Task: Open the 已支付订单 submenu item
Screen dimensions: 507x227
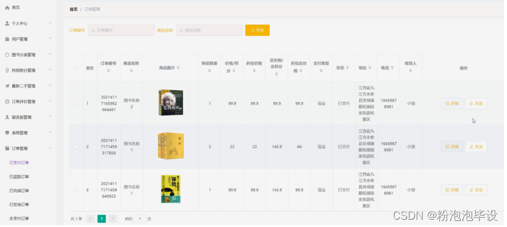Action: (x=19, y=163)
